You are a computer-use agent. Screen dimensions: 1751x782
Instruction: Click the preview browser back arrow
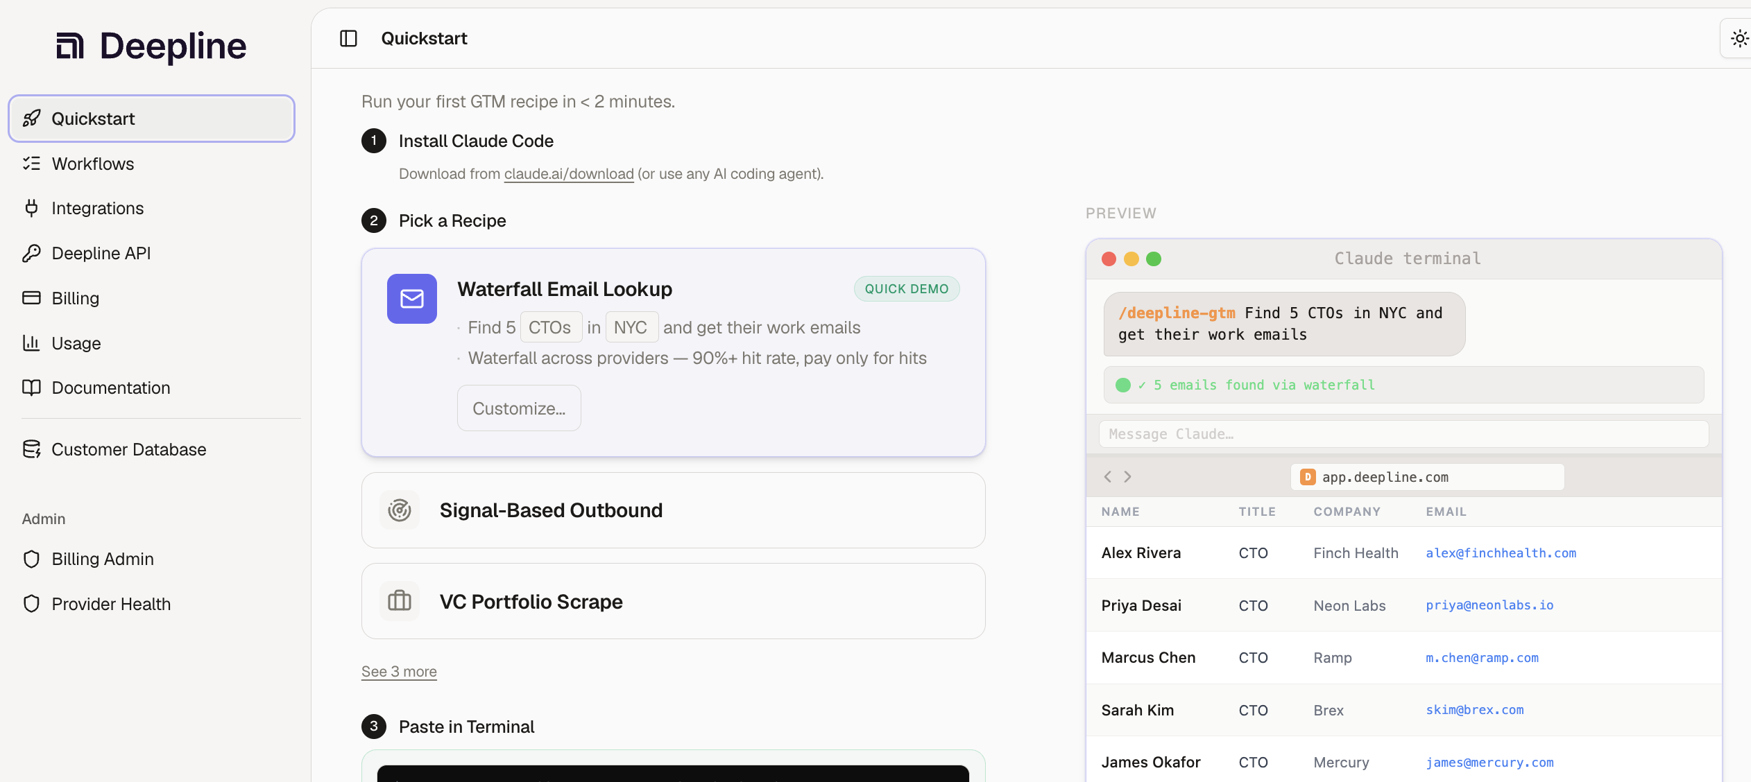1108,476
